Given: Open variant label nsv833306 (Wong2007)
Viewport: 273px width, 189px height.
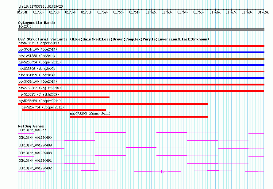Looking at the screenshot, I should click(x=37, y=69).
